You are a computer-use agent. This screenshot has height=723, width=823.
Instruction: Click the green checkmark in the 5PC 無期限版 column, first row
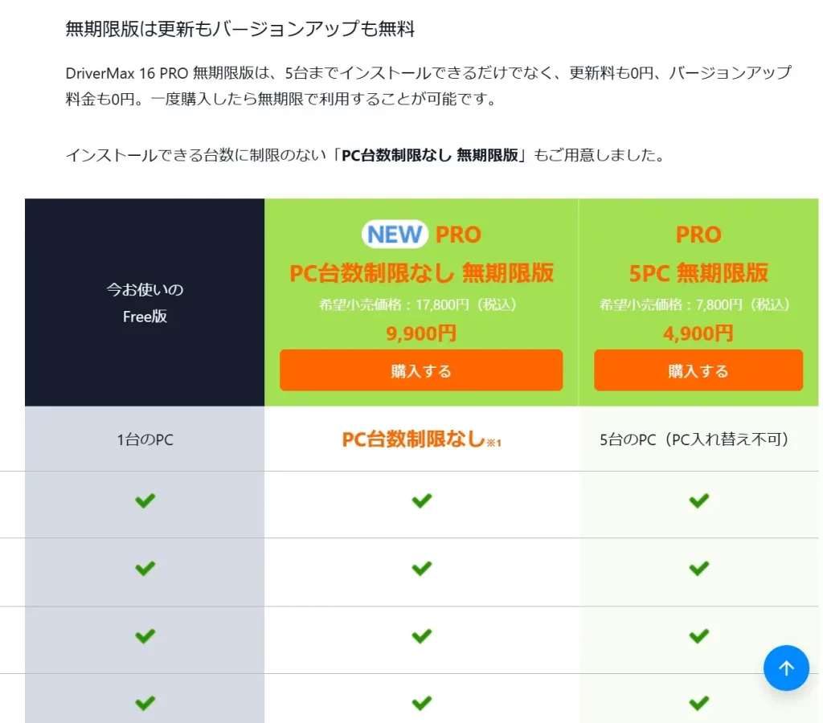click(698, 500)
